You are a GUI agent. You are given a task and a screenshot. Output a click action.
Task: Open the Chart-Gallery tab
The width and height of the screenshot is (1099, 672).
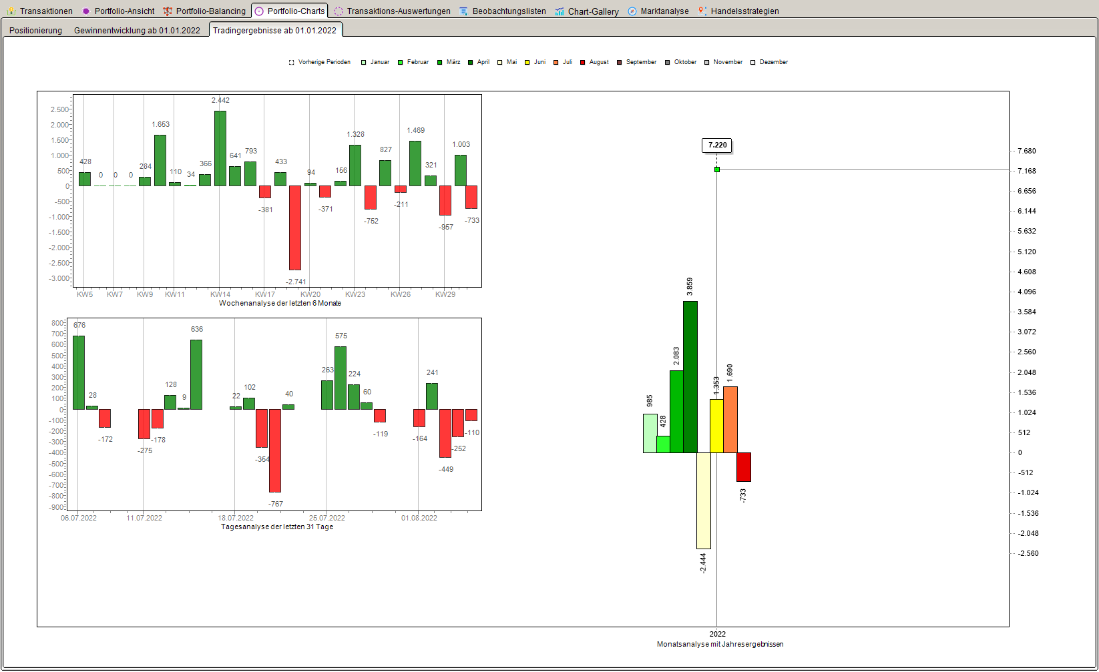click(x=587, y=11)
